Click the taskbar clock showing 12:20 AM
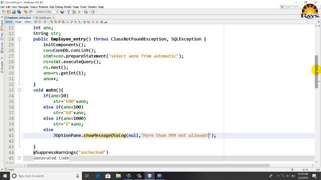 tap(303, 175)
